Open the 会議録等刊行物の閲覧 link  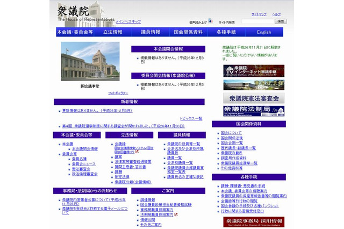pos(239,201)
